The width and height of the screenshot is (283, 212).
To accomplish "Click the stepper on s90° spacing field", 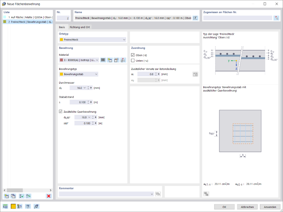I will (93, 123).
